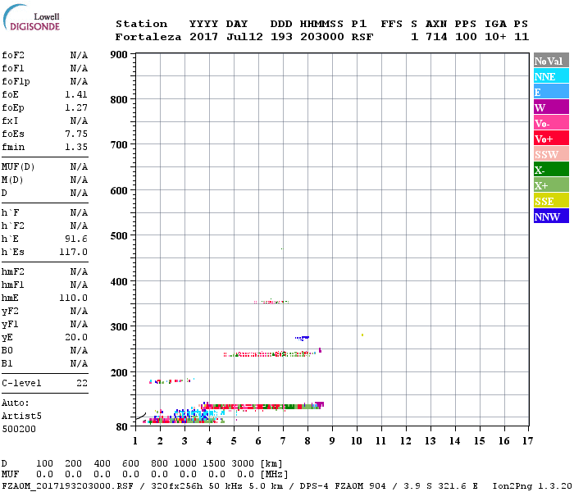Click the station name Fortaleza
This screenshot has height=492, width=574.
click(148, 37)
